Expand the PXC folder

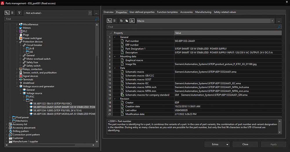24,97
